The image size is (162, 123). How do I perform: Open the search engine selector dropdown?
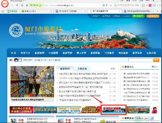[115, 5]
